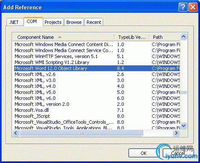Show the Recent tab
Image resolution: width=200 pixels, height=163 pixels.
tap(94, 22)
